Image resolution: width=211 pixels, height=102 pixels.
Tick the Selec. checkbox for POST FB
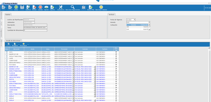(7, 79)
